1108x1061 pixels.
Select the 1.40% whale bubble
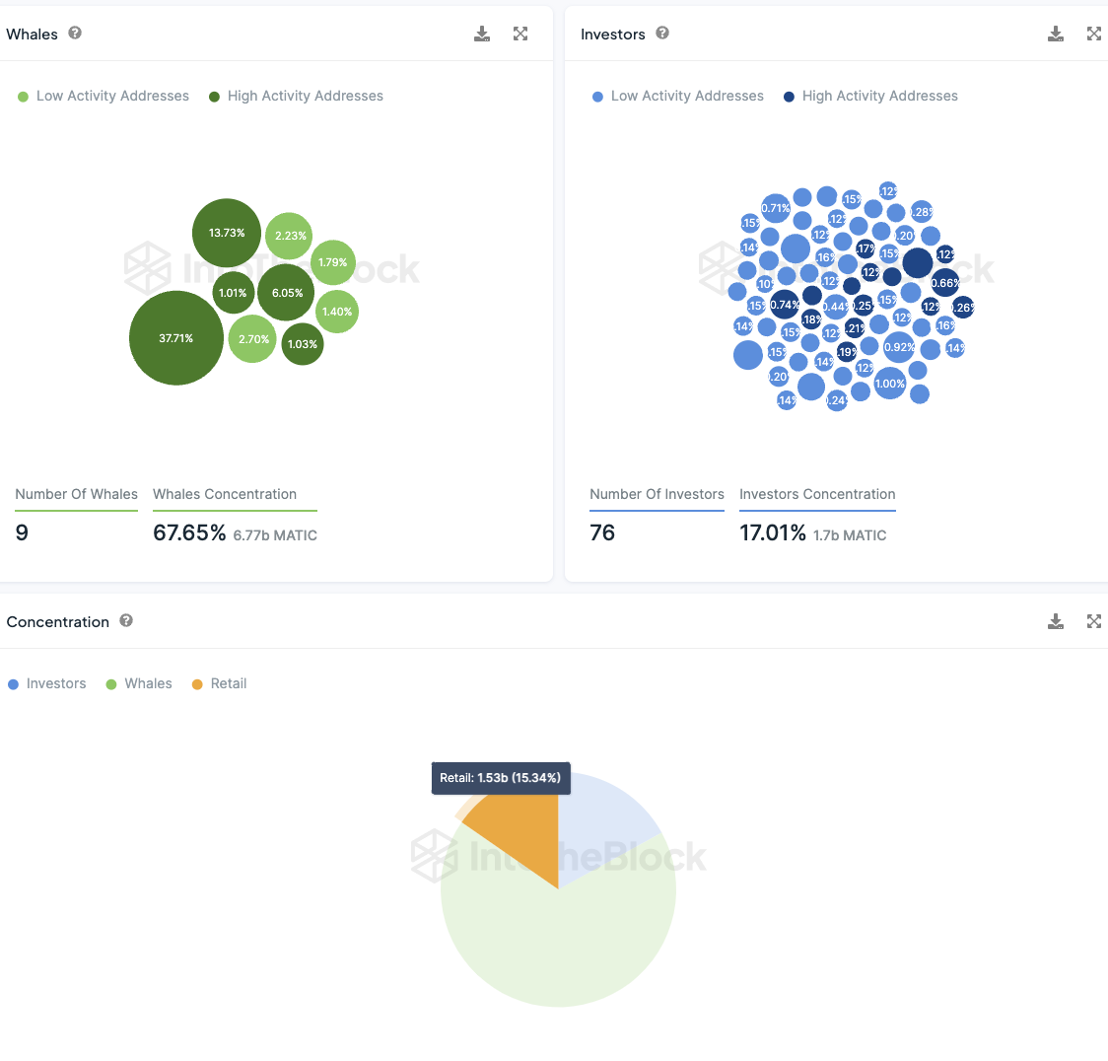pyautogui.click(x=337, y=312)
